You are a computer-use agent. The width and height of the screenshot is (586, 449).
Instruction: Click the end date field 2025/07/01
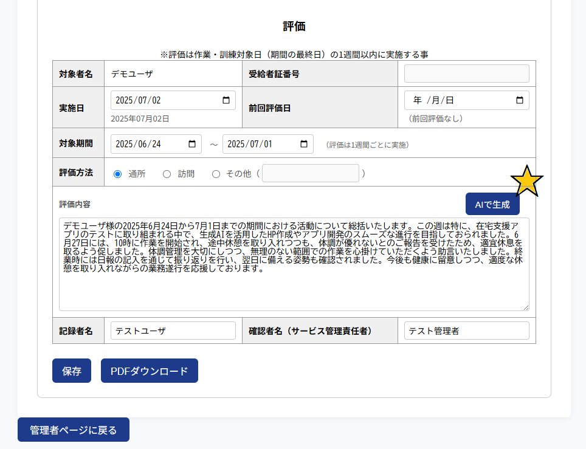coord(268,144)
